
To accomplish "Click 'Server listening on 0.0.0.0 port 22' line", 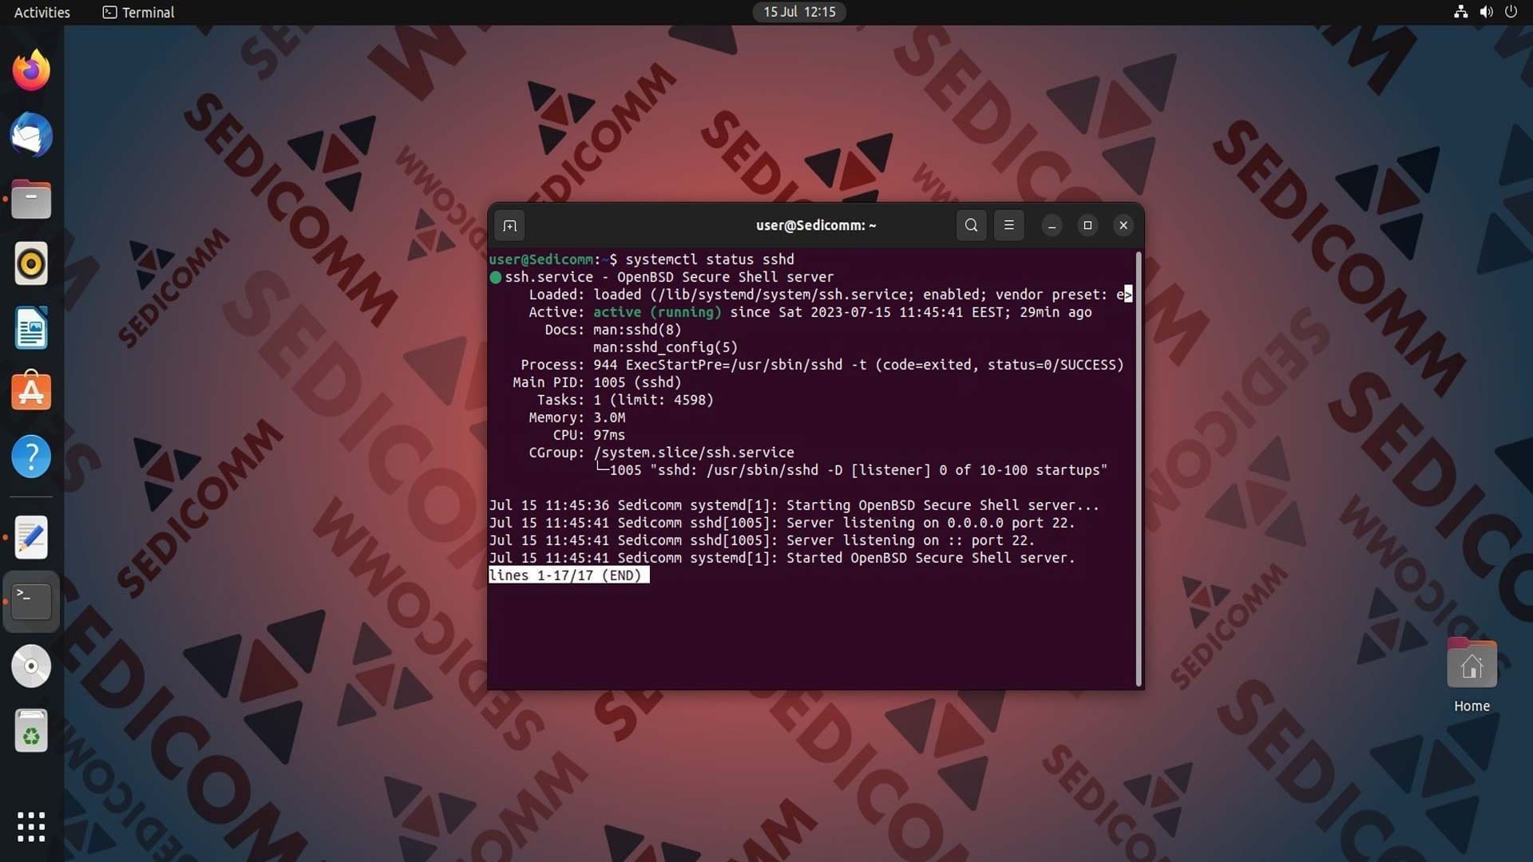I will pyautogui.click(x=782, y=523).
